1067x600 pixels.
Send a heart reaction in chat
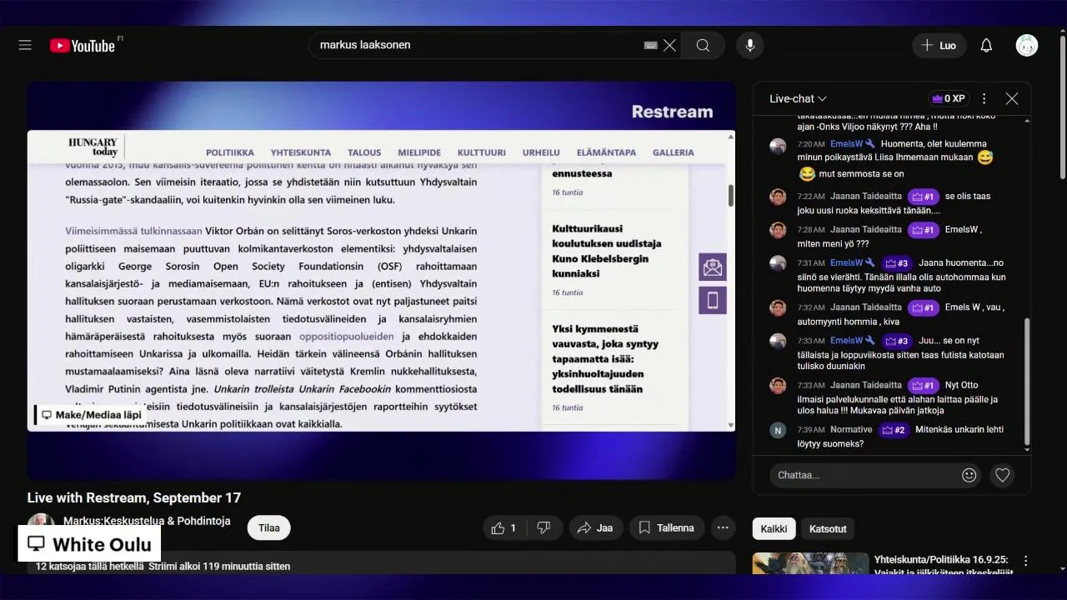click(x=1003, y=475)
